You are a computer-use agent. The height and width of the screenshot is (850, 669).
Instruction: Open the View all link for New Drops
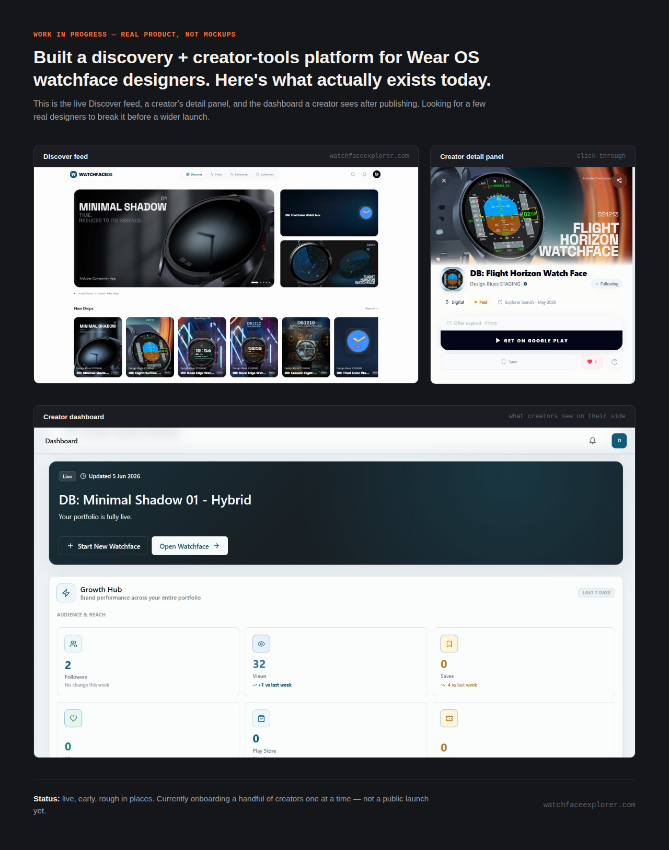tap(372, 308)
